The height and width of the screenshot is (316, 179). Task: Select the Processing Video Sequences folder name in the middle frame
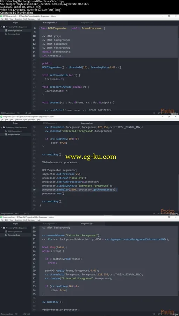pyautogui.click(x=16, y=127)
